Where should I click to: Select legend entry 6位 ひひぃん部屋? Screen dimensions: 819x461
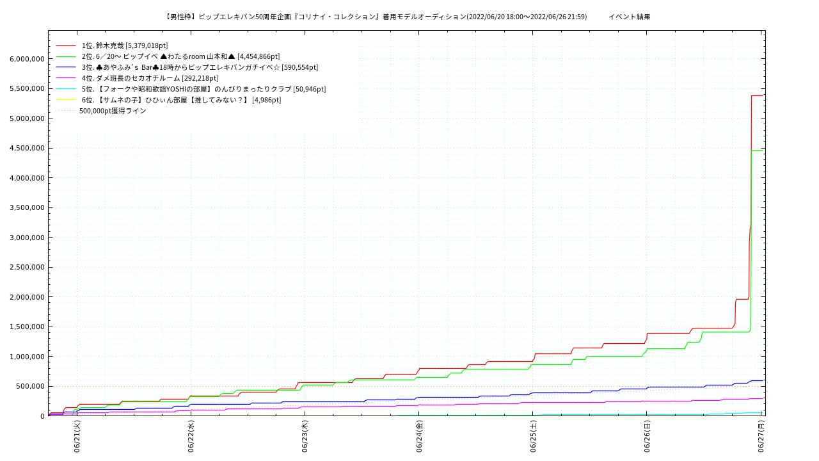(x=181, y=100)
